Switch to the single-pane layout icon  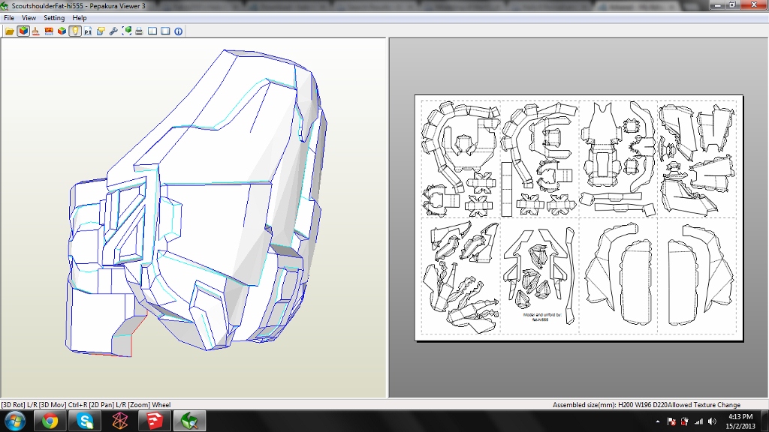(x=165, y=31)
